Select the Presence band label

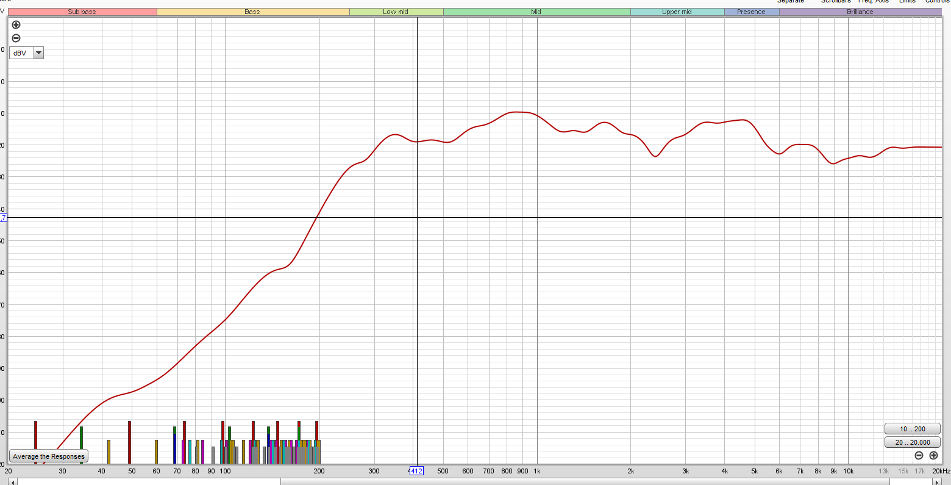751,12
